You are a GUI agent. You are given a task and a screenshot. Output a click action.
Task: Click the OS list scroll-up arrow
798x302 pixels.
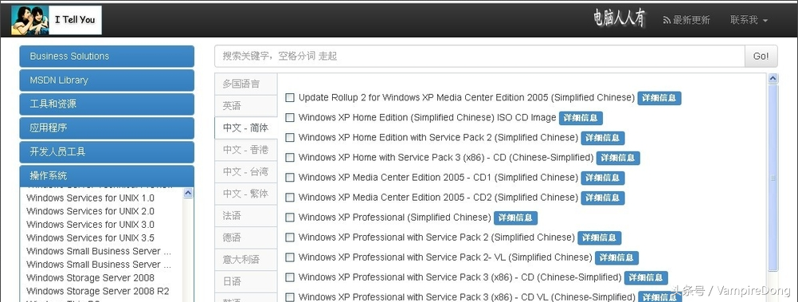(188, 193)
